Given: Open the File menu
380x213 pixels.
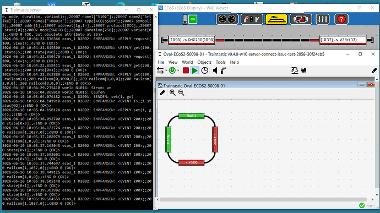Looking at the screenshot, I should (161, 62).
